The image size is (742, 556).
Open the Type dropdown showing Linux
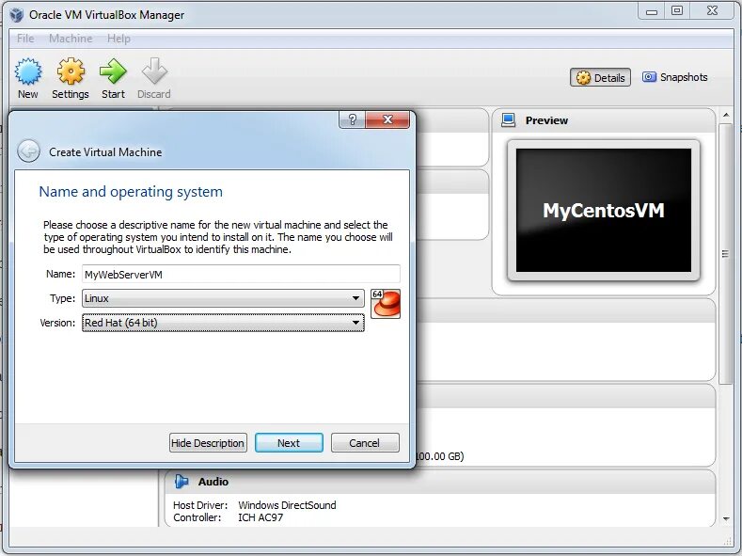(224, 298)
